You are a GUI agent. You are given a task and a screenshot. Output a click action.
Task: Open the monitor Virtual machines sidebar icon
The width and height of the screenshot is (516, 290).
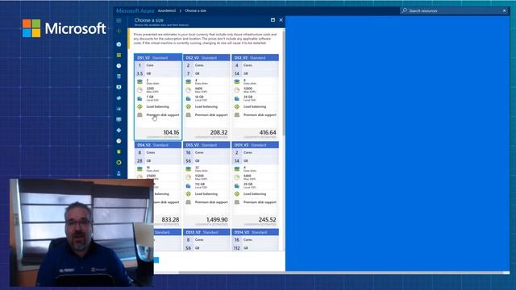[x=119, y=87]
